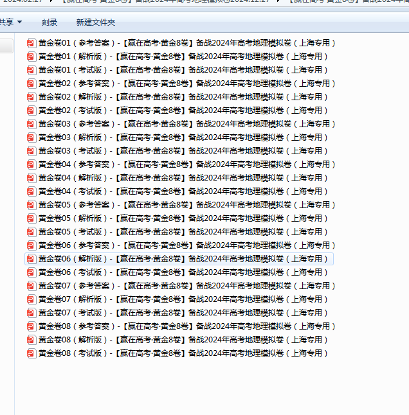This screenshot has width=409, height=415.
Task: Click PDF icon of 黄金卷01(参考答案)
Action: (x=32, y=43)
